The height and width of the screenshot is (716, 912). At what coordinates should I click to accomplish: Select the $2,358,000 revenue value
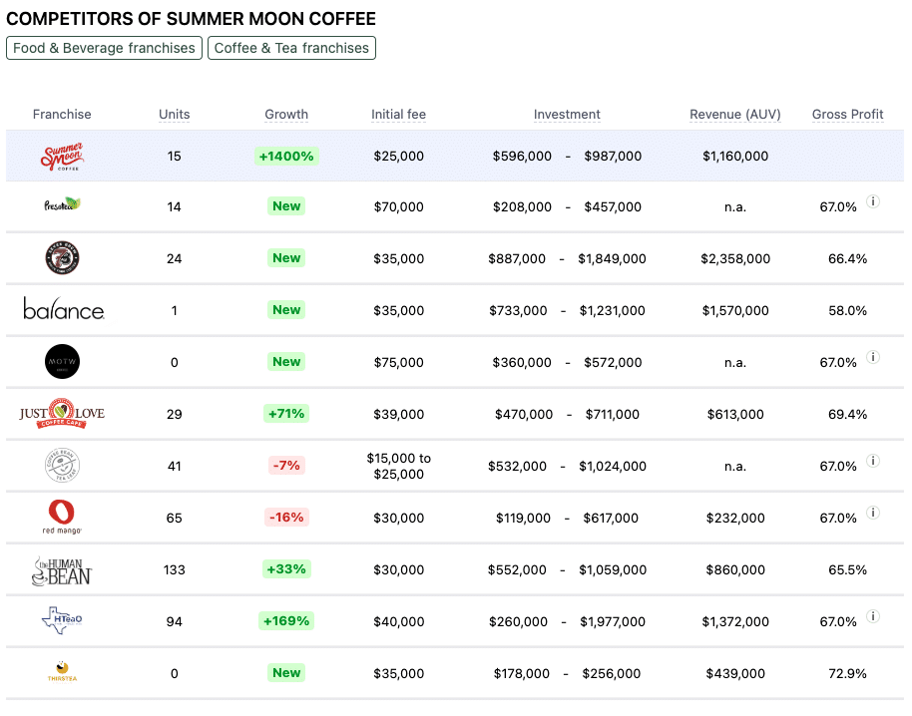tap(735, 258)
